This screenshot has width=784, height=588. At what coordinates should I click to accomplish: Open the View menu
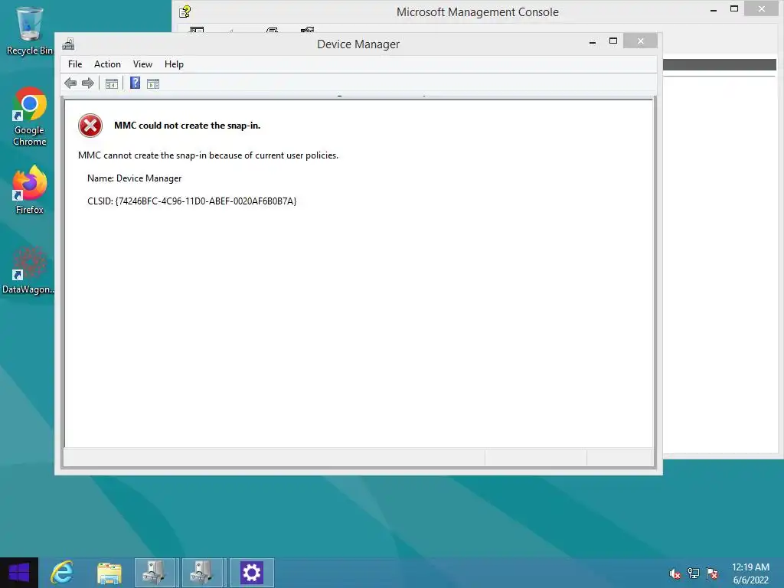tap(142, 64)
